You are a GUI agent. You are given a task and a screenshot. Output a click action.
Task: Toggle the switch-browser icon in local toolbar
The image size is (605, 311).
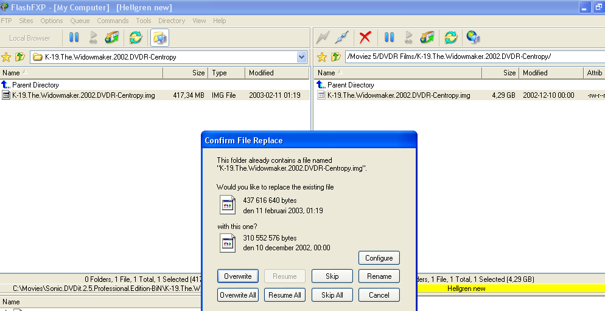159,38
